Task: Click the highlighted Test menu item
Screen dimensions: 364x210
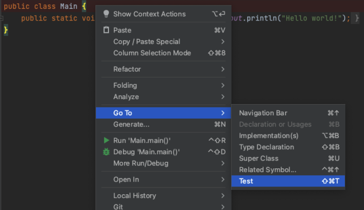Action: coord(246,181)
